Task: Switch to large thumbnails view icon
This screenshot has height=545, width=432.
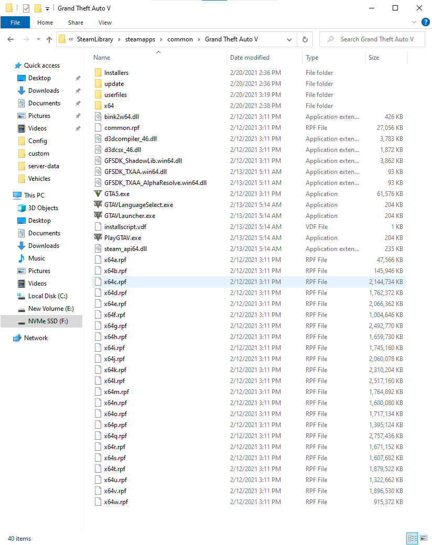Action: click(x=424, y=538)
